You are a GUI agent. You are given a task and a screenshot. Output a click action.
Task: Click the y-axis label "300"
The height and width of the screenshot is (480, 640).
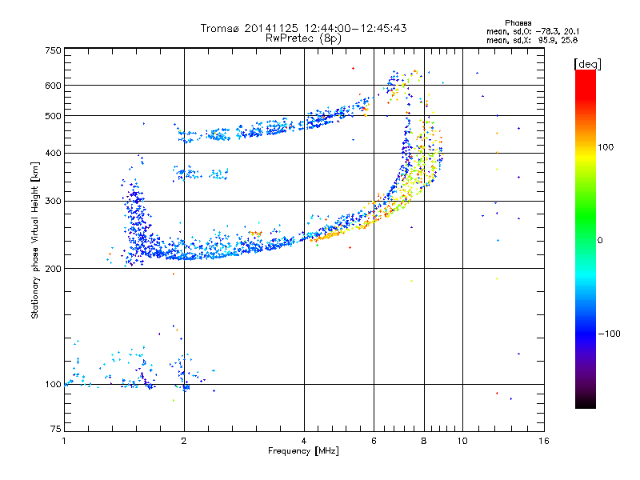tap(53, 202)
